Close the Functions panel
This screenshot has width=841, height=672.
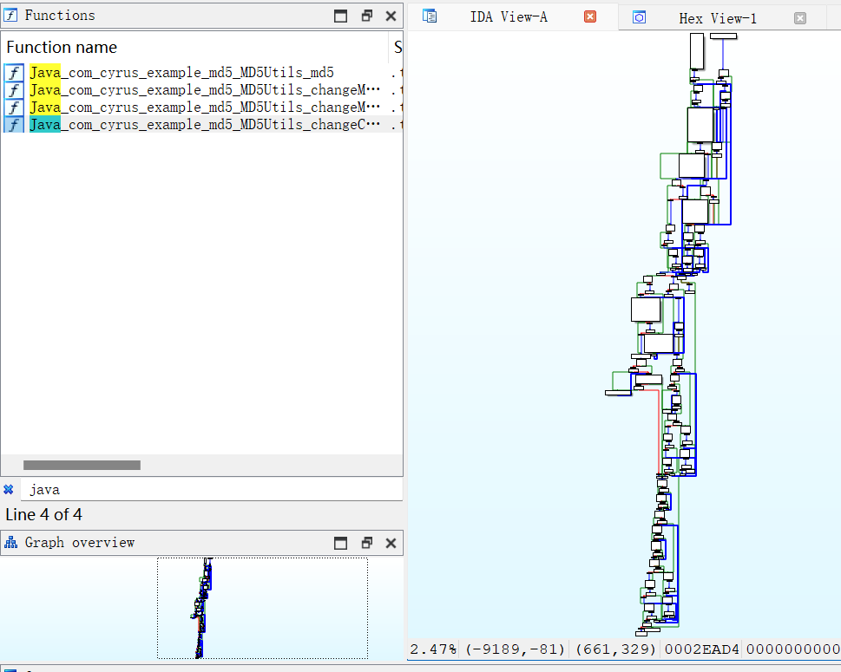(391, 16)
